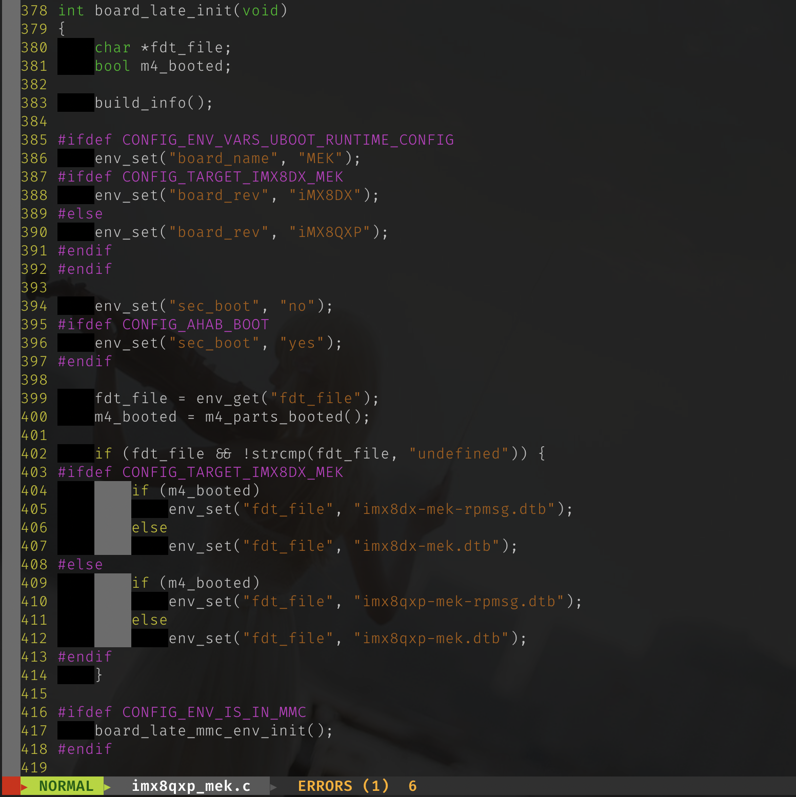796x797 pixels.
Task: Click the ERRORS (1) status entry
Action: [343, 786]
